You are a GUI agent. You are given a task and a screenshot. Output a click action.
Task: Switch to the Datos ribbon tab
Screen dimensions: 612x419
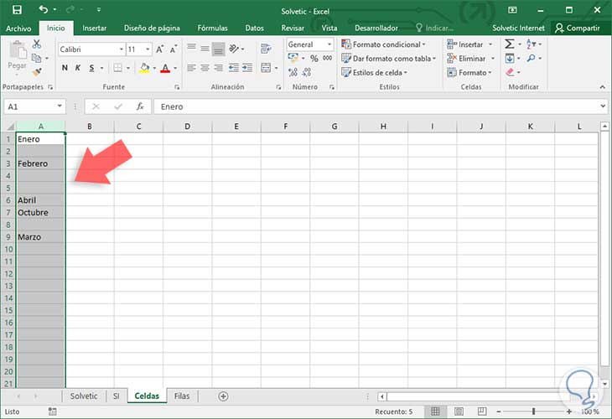coord(255,28)
